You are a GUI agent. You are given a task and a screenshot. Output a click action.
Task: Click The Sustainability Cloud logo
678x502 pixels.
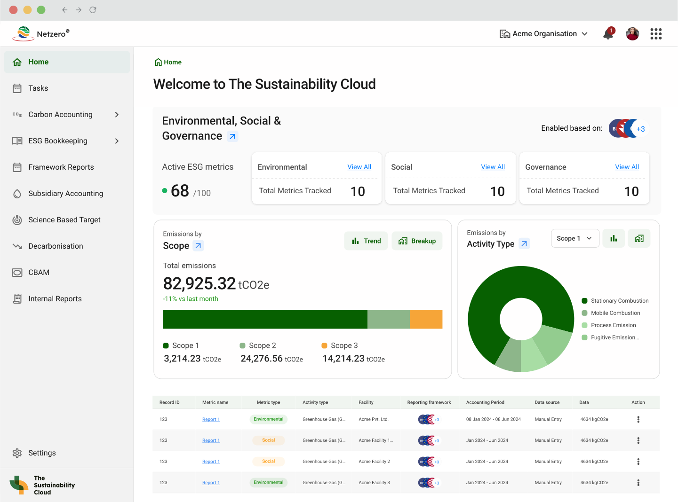pos(42,485)
